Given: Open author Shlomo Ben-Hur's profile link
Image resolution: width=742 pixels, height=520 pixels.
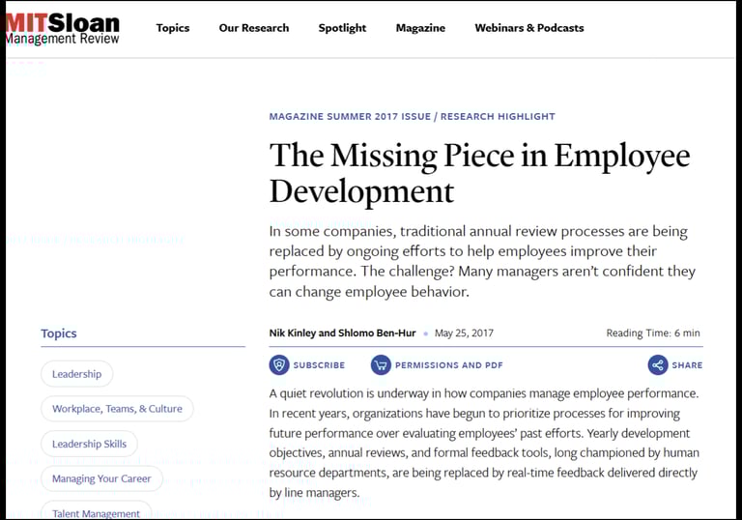Looking at the screenshot, I should point(377,333).
